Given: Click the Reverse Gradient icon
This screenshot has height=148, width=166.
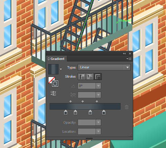Looking at the screenshot, I should (x=53, y=93).
